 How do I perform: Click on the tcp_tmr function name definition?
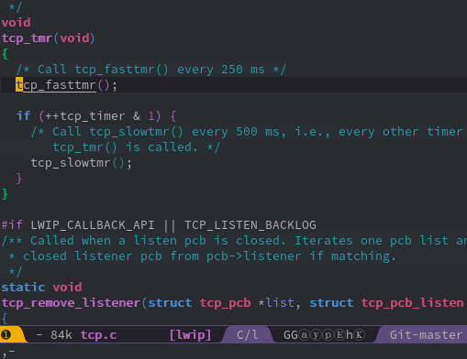[x=27, y=38]
